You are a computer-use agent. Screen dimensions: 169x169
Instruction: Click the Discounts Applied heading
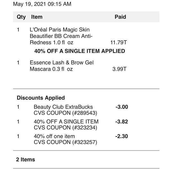41,98
